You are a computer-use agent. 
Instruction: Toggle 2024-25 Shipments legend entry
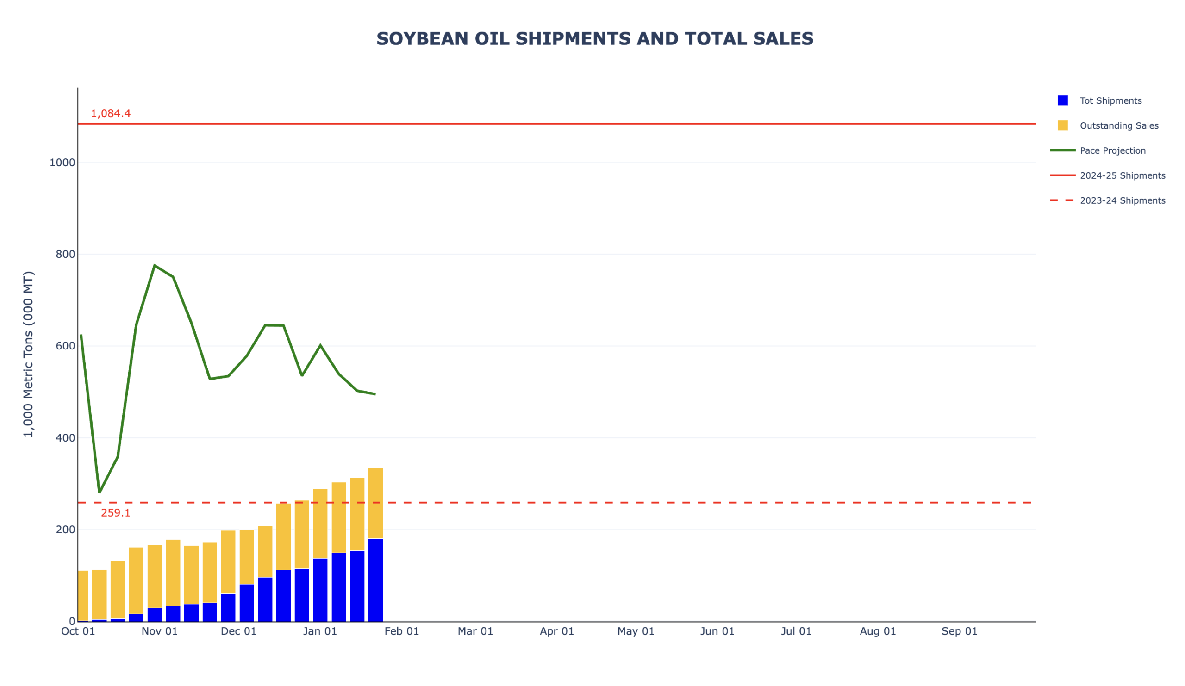pyautogui.click(x=1123, y=175)
